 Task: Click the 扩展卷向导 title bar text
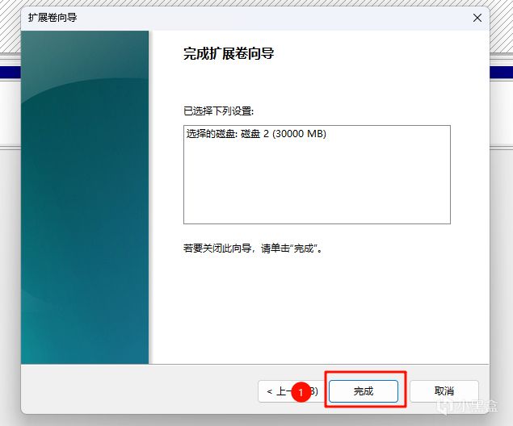coord(53,17)
